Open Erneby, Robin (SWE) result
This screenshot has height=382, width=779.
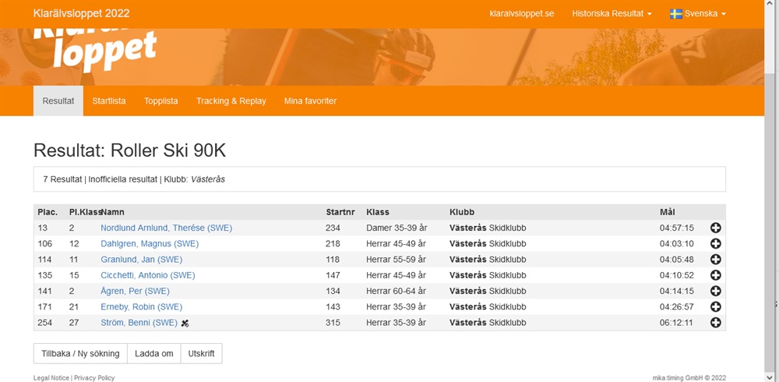pos(142,307)
